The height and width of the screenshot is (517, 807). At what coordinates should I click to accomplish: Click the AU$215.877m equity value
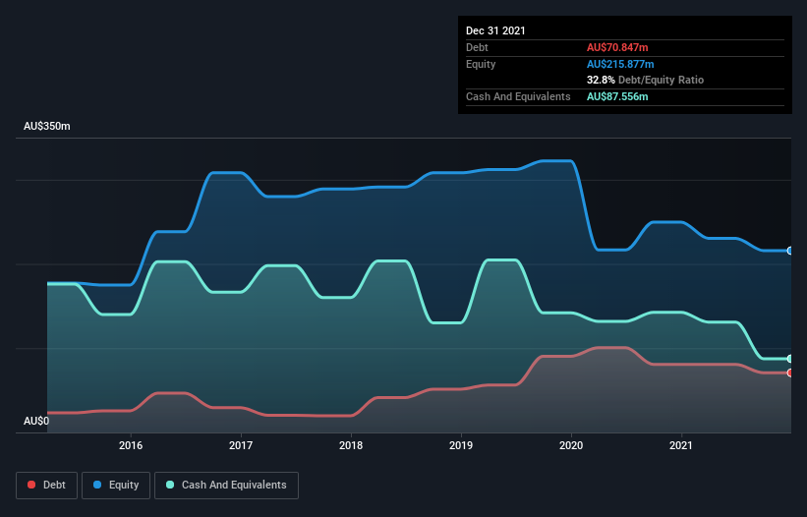tap(620, 64)
